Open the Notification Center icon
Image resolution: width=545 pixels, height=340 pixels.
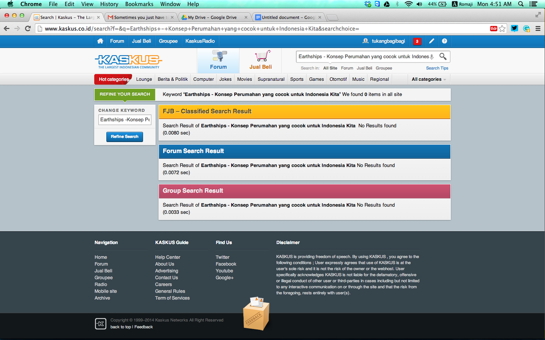click(x=533, y=4)
